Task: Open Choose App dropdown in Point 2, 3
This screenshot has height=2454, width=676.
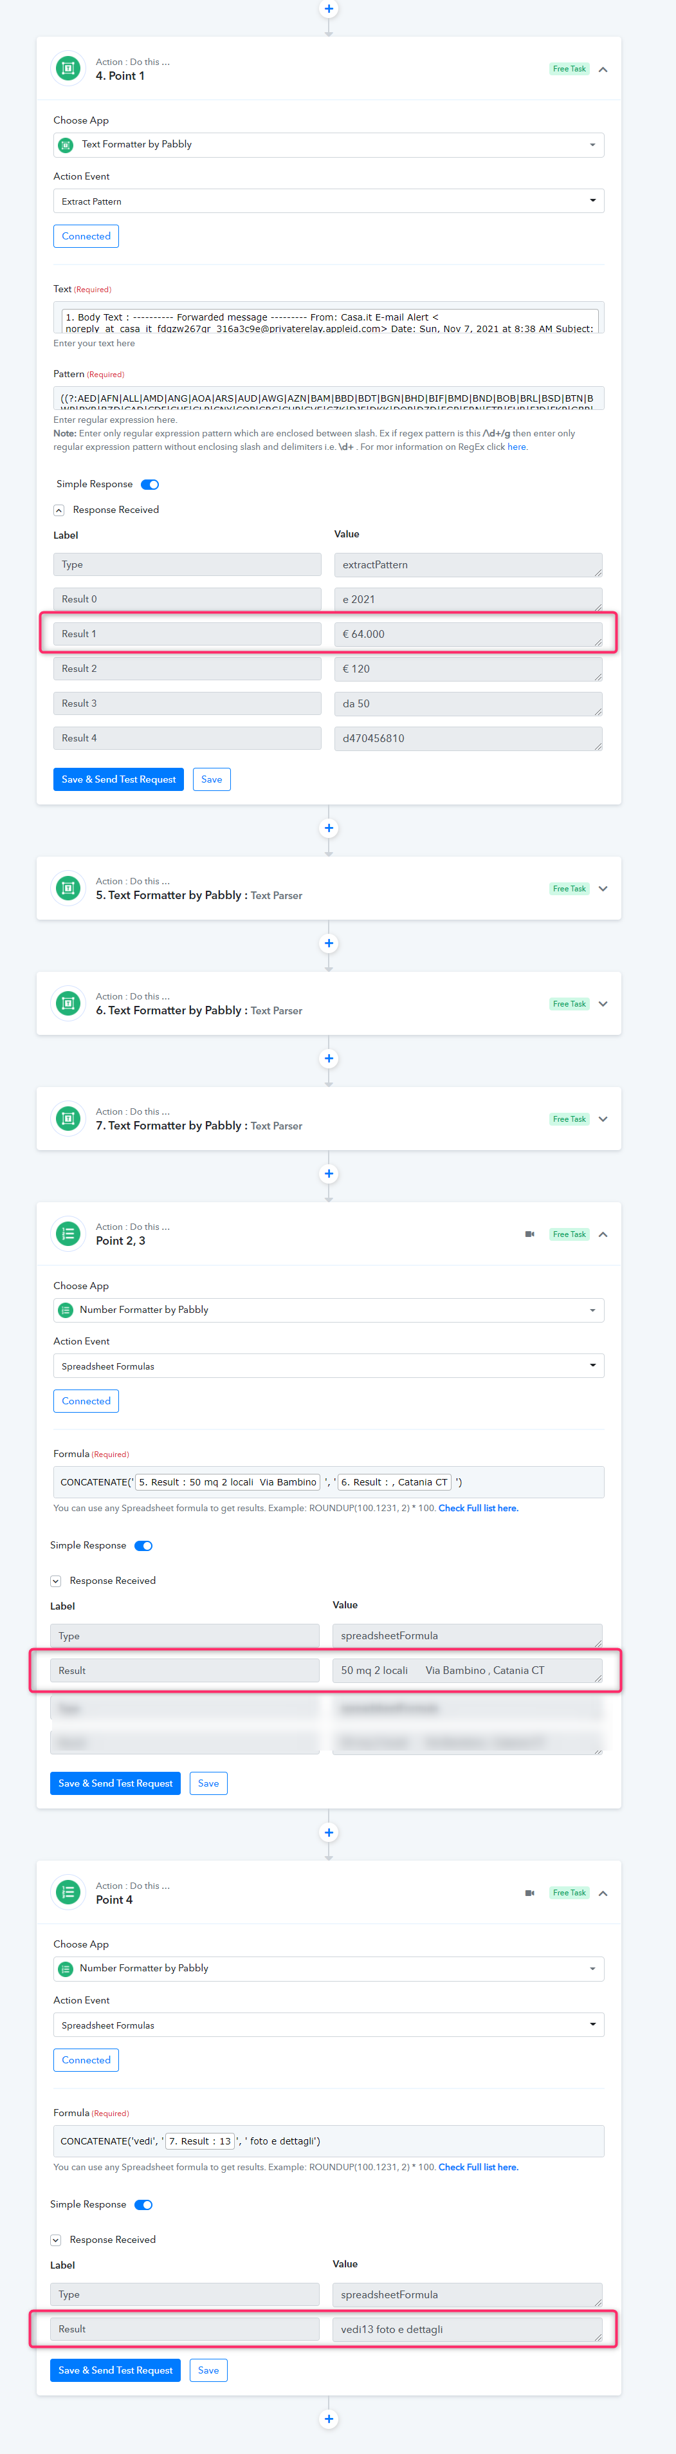Action: pyautogui.click(x=329, y=1310)
